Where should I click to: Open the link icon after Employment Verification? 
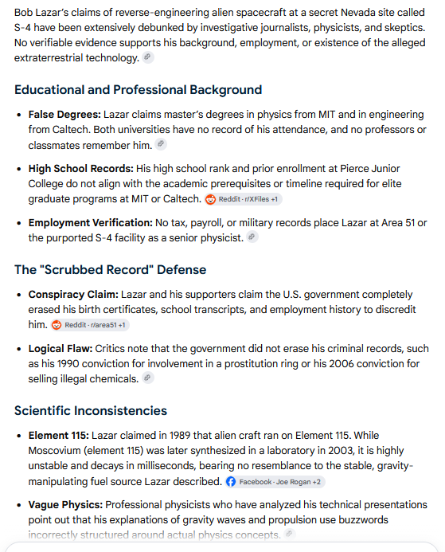click(252, 237)
